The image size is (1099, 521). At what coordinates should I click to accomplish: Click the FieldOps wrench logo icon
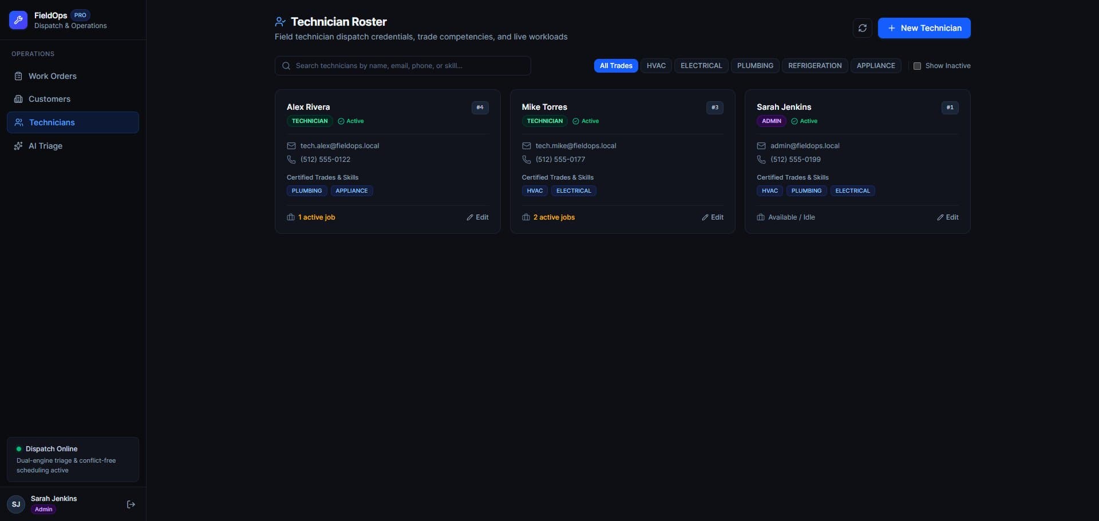click(x=18, y=20)
